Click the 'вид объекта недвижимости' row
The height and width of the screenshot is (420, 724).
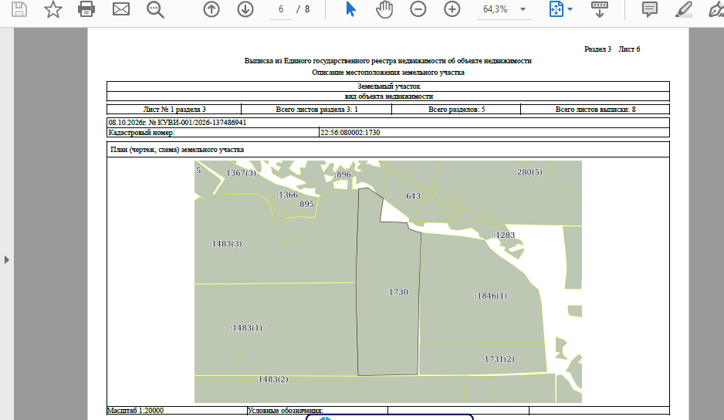(388, 97)
